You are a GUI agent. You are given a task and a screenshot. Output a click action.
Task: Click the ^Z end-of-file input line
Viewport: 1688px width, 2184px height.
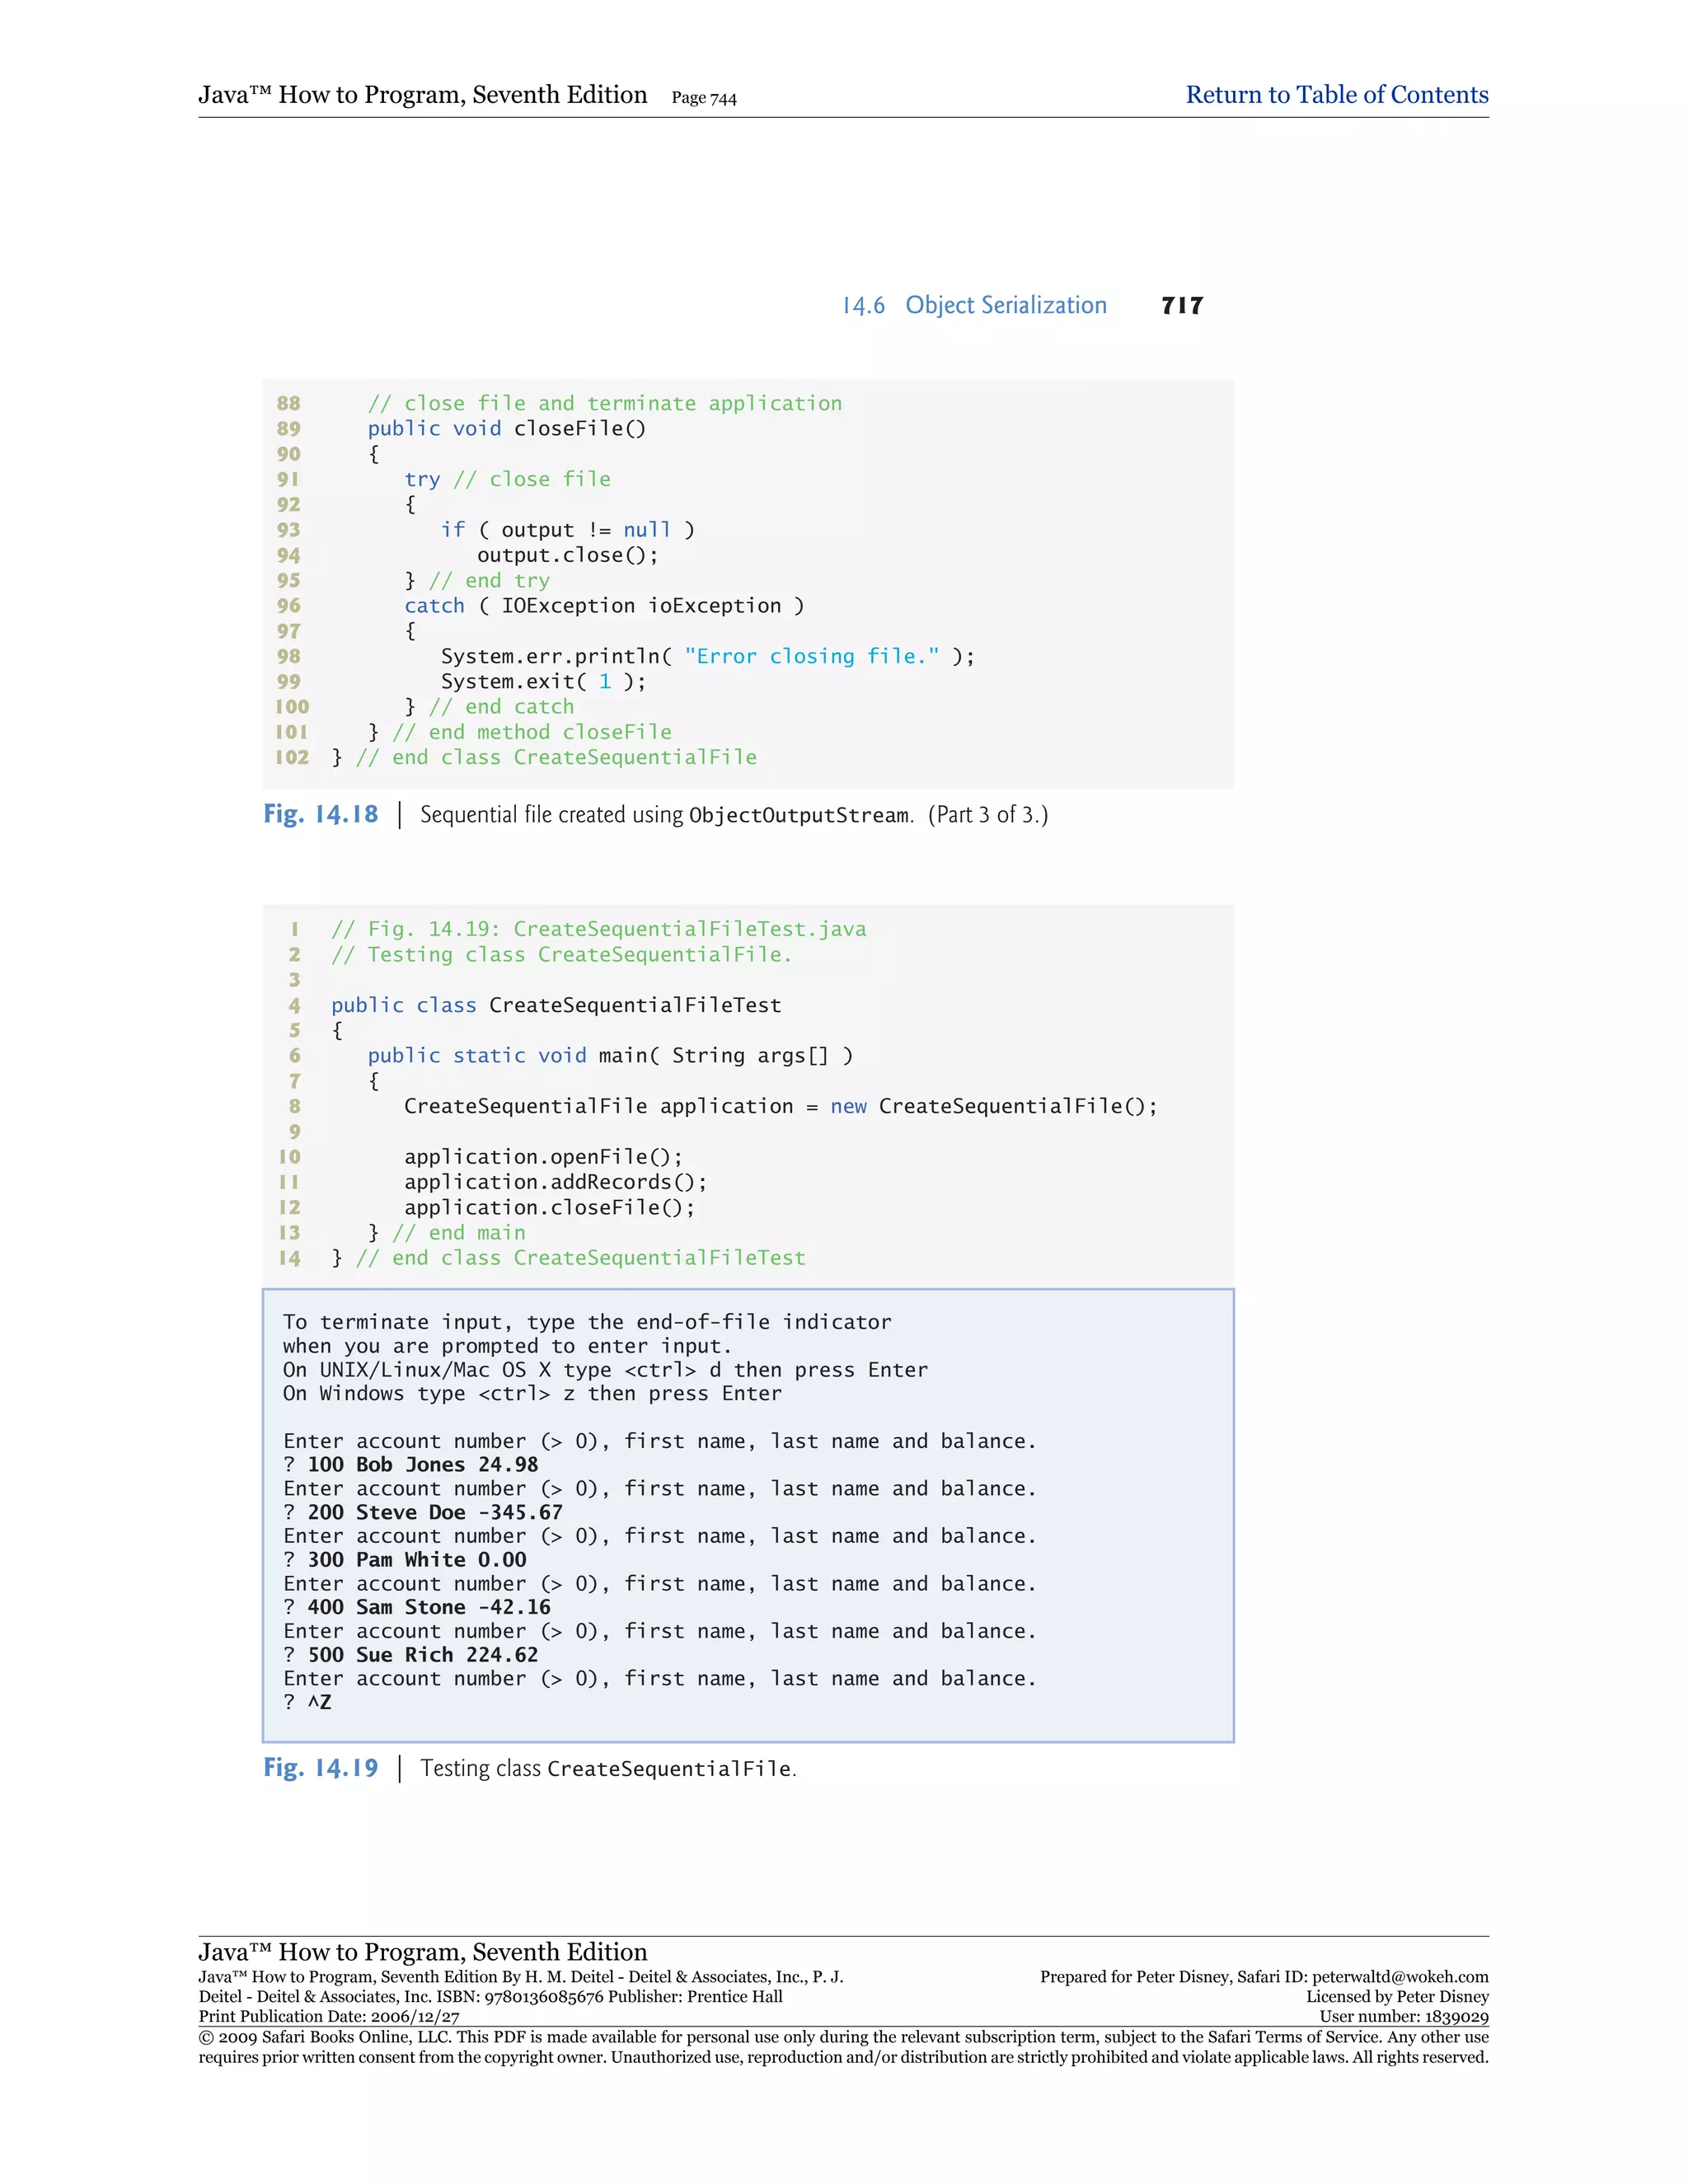[318, 1702]
